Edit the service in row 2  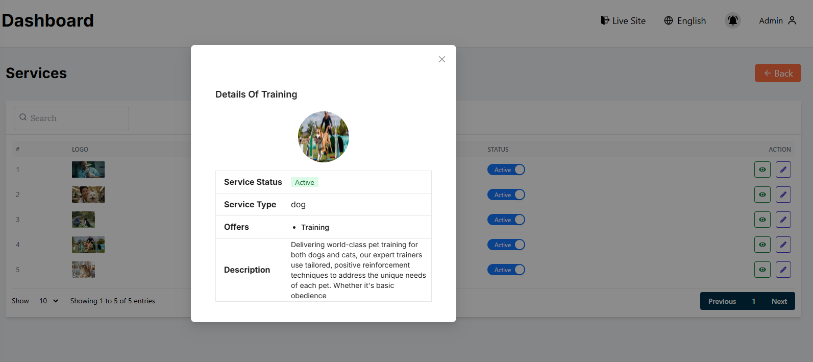coord(783,195)
